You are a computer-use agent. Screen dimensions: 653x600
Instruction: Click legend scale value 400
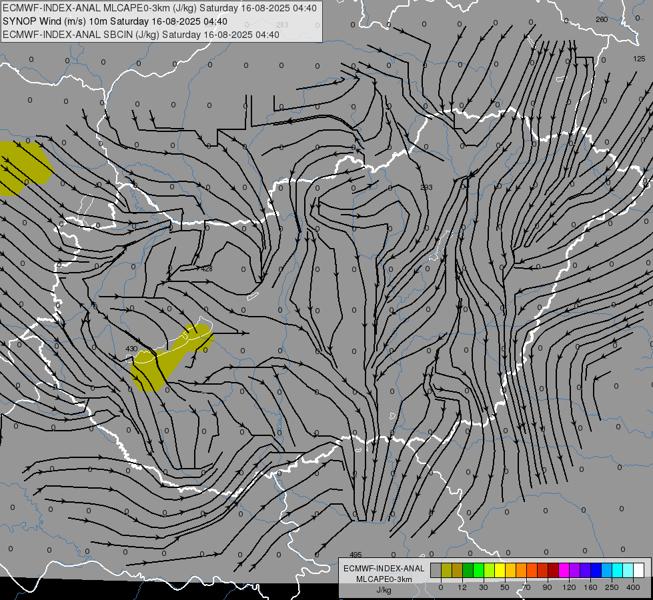pos(633,587)
